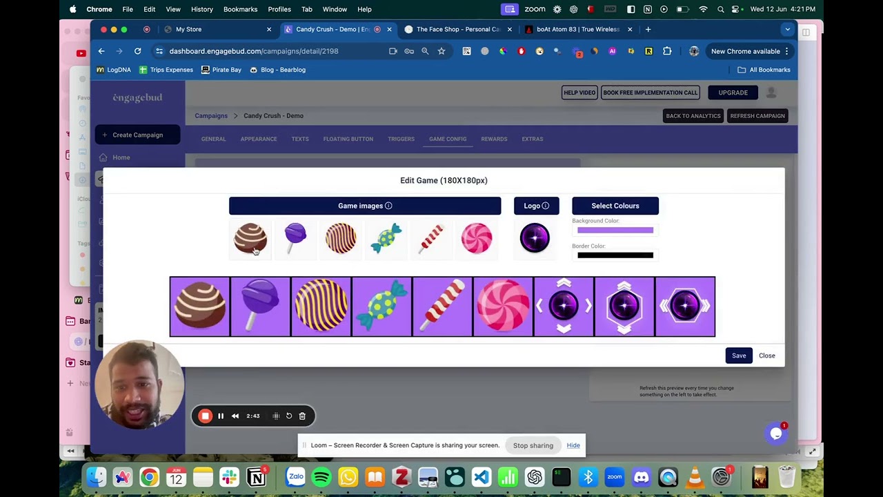Close the Edit Game dialog

(766, 355)
